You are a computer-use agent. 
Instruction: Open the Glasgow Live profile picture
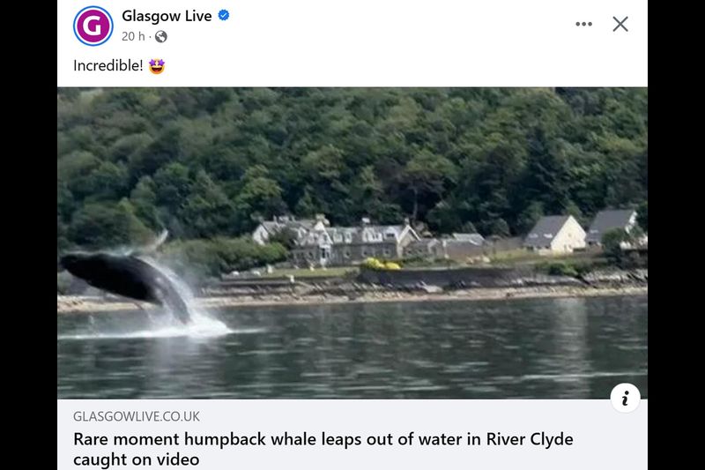coord(93,26)
